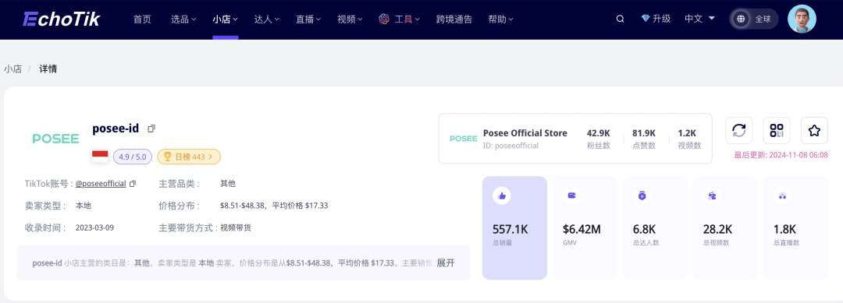Click the 收录时间 2023-03-09 value
The image size is (843, 303).
pyautogui.click(x=94, y=228)
